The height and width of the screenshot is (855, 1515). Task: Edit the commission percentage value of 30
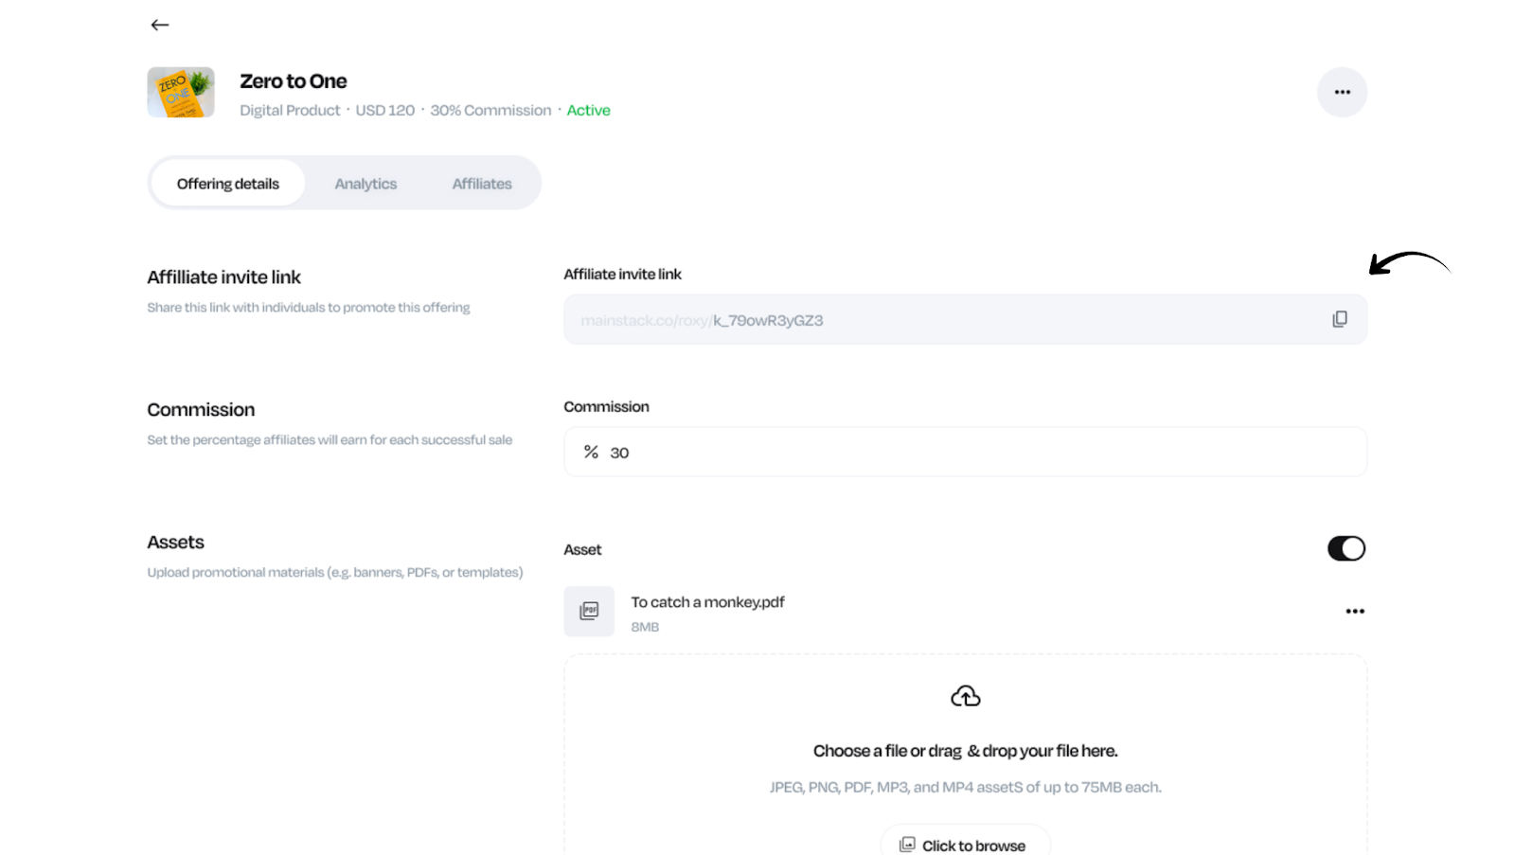620,453
